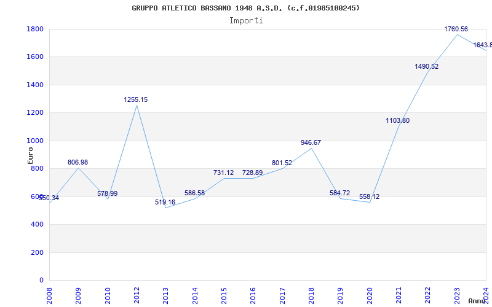Click the 2012 year axis label
Screen dimensions: 492x307
pos(137,296)
